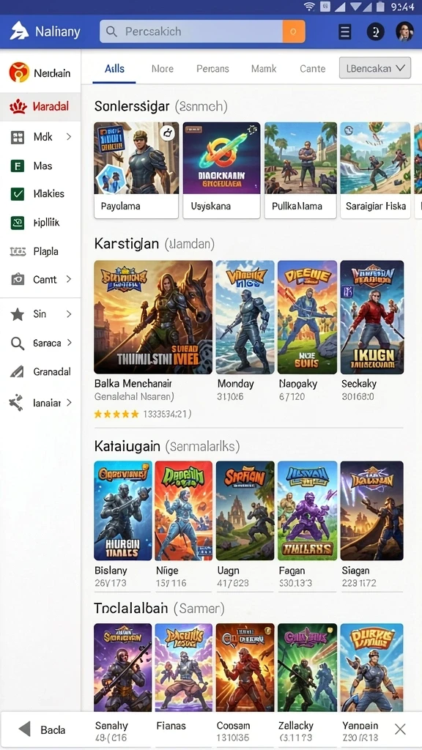The width and height of the screenshot is (422, 750).
Task: Open the LBencakan dropdown
Action: (x=375, y=68)
